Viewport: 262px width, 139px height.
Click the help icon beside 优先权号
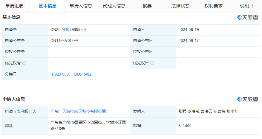pyautogui.click(x=24, y=63)
